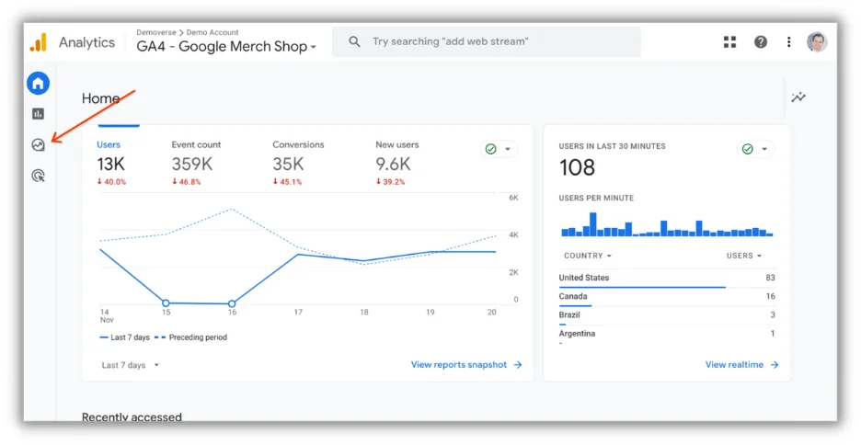Open the Advertising cursor icon
Screen dimensions: 861x445
tap(38, 176)
